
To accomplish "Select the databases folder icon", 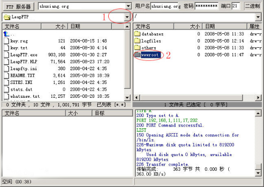I will pos(137,34).
